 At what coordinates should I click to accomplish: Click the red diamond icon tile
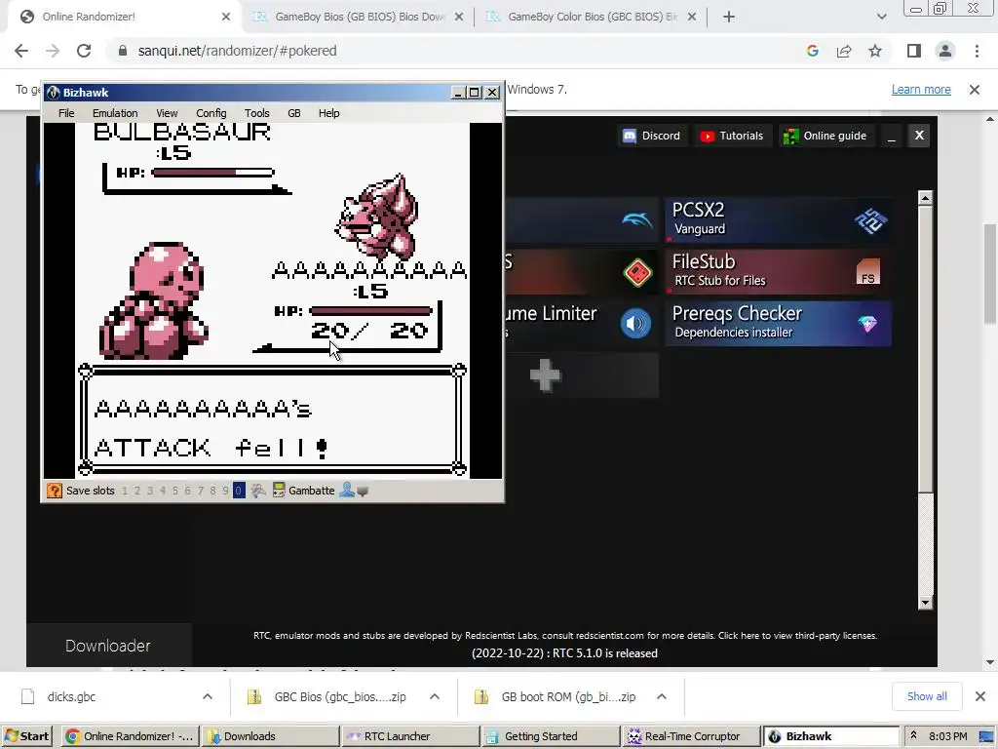click(x=637, y=273)
